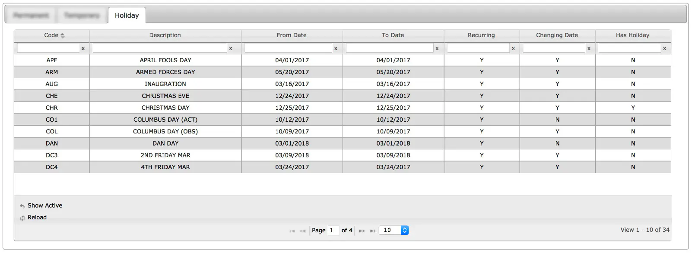Select the 2ND FRIDAY MAR cell
The height and width of the screenshot is (253, 692).
pos(165,155)
